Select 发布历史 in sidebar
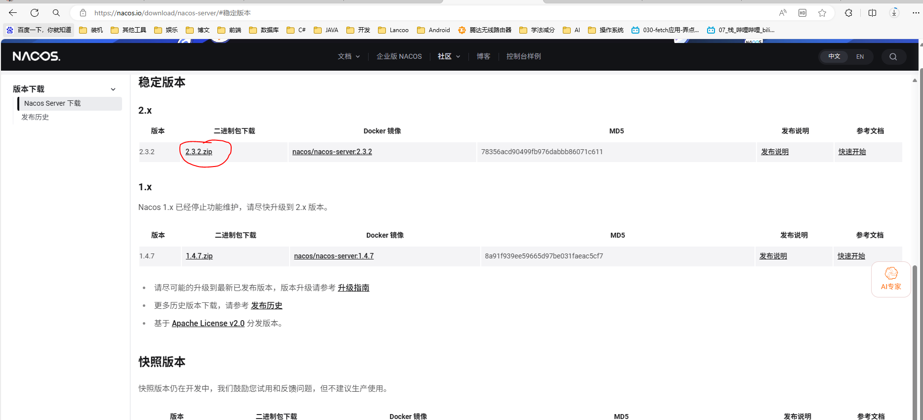The height and width of the screenshot is (420, 923). pyautogui.click(x=35, y=117)
